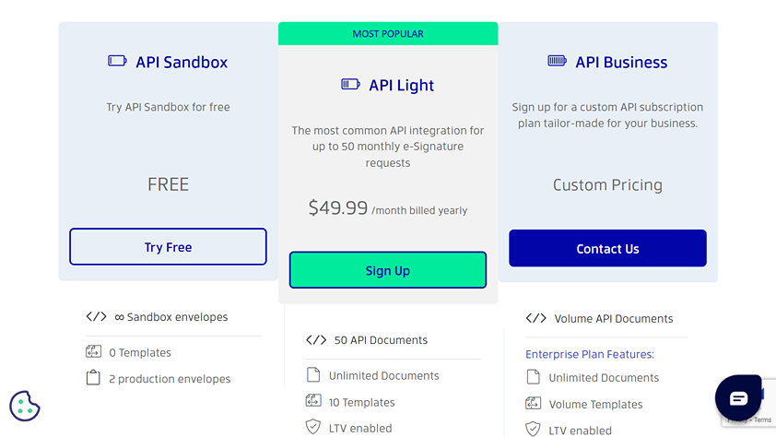Click the clipboard icon beside production envelopes
The width and height of the screenshot is (776, 437).
(x=93, y=378)
